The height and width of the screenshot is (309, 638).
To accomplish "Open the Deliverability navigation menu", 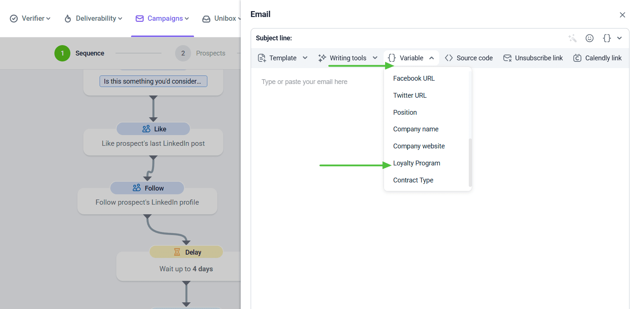I will [x=93, y=19].
